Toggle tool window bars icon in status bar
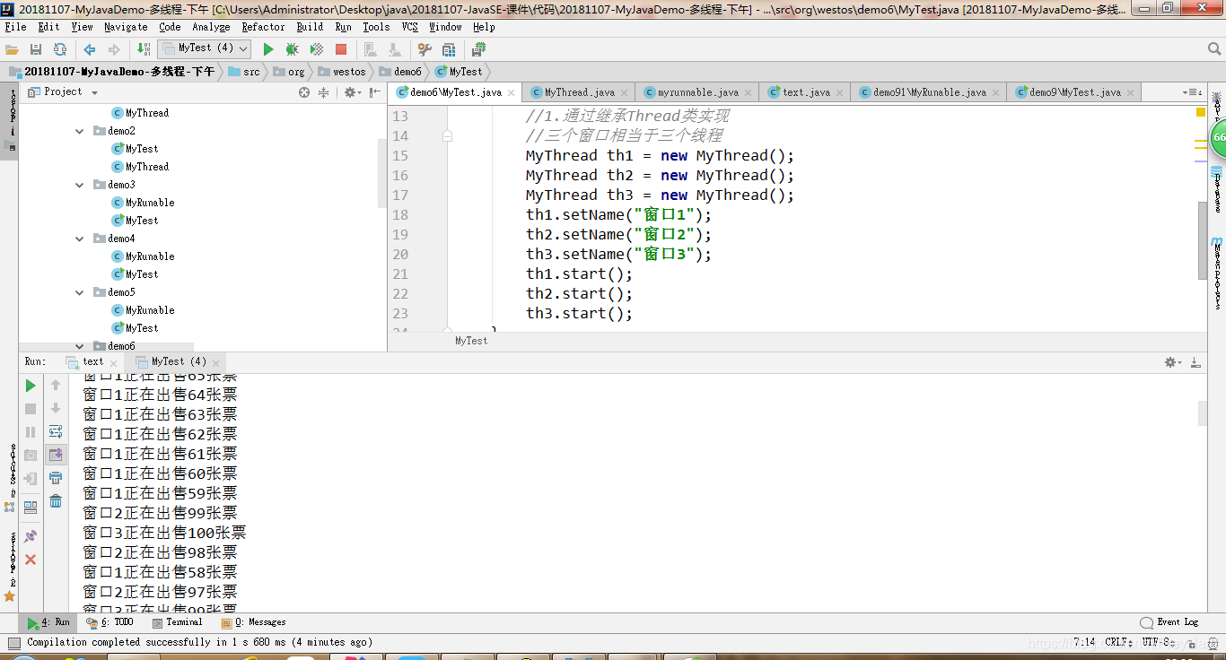 tap(13, 643)
